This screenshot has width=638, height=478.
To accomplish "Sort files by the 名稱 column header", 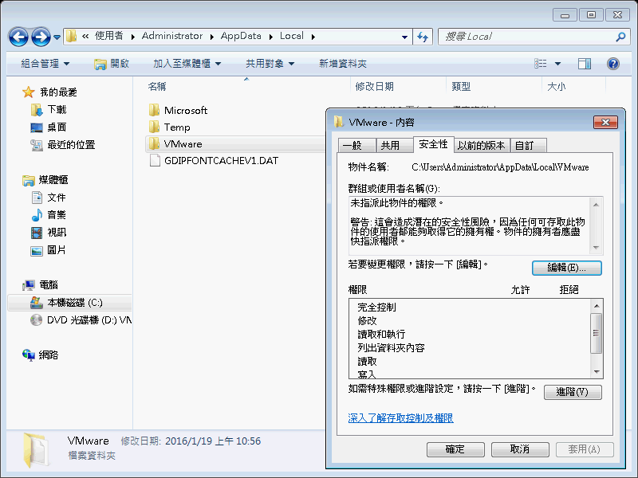I will click(x=157, y=86).
